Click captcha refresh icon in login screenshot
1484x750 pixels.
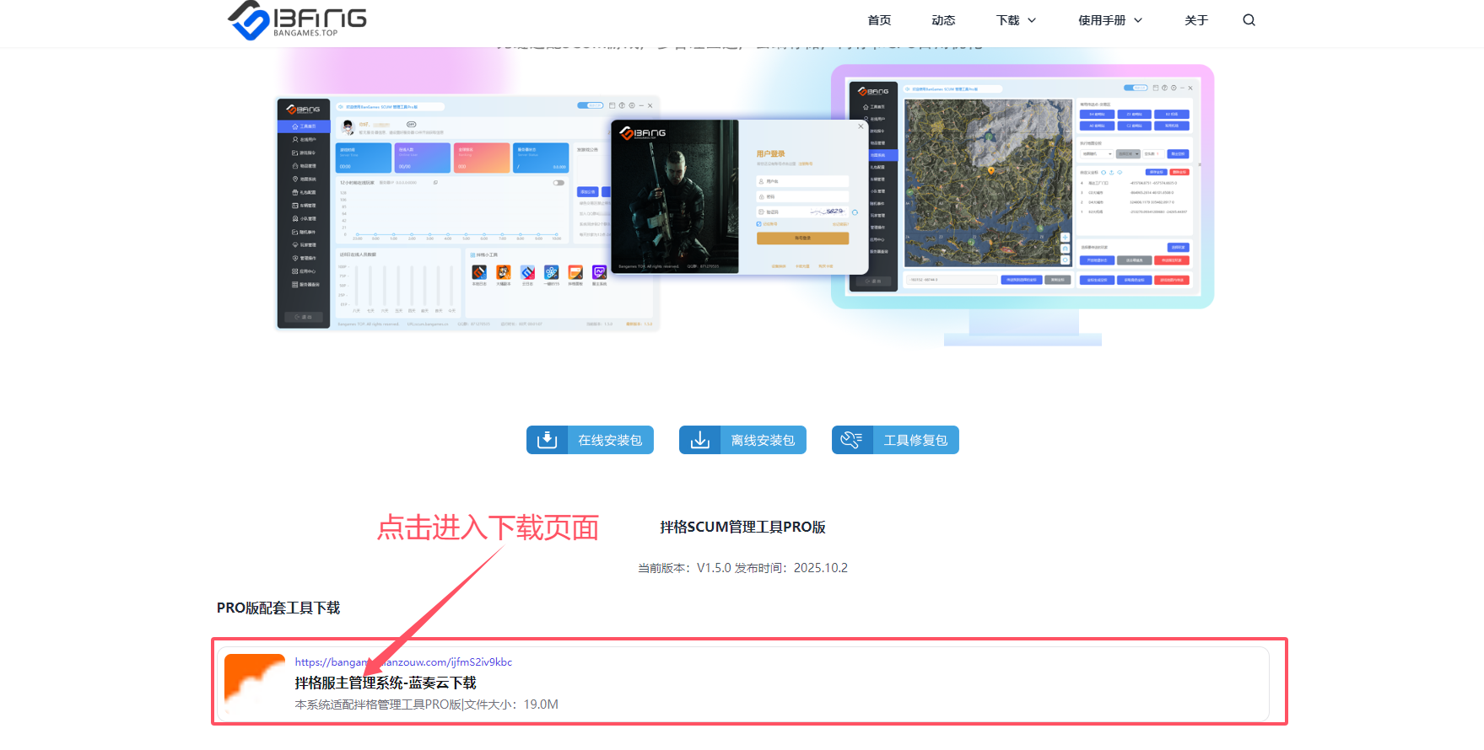pyautogui.click(x=855, y=212)
